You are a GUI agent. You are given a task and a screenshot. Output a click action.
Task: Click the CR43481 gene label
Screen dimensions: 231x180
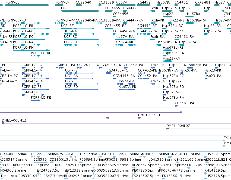tap(203, 2)
